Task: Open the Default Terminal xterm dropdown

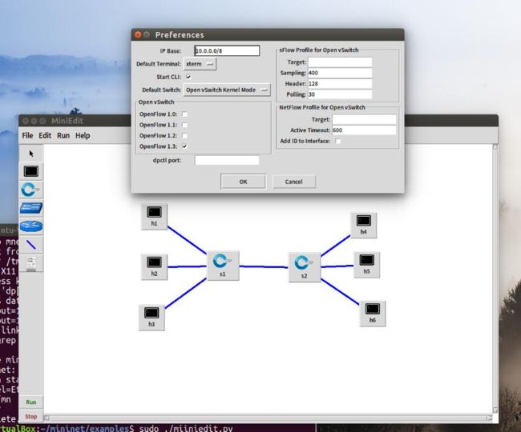Action: click(x=200, y=64)
